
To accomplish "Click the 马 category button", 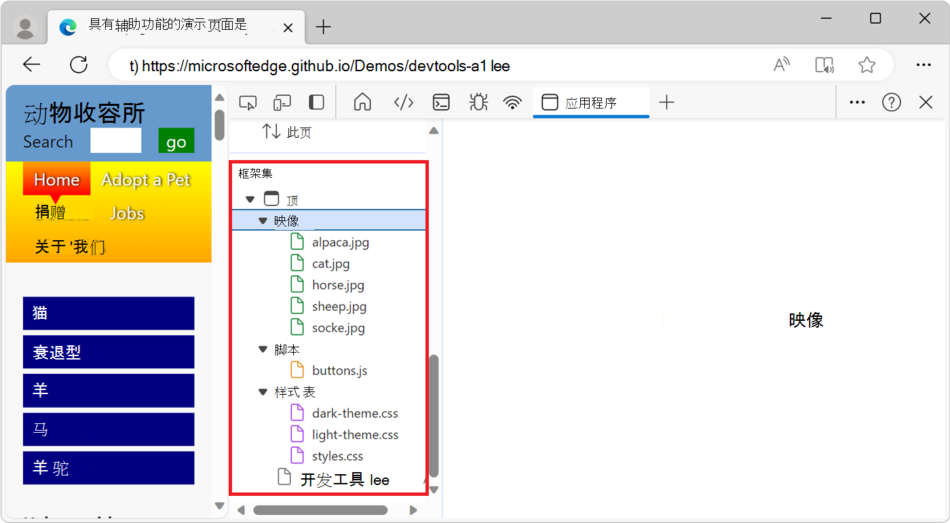I will point(109,429).
